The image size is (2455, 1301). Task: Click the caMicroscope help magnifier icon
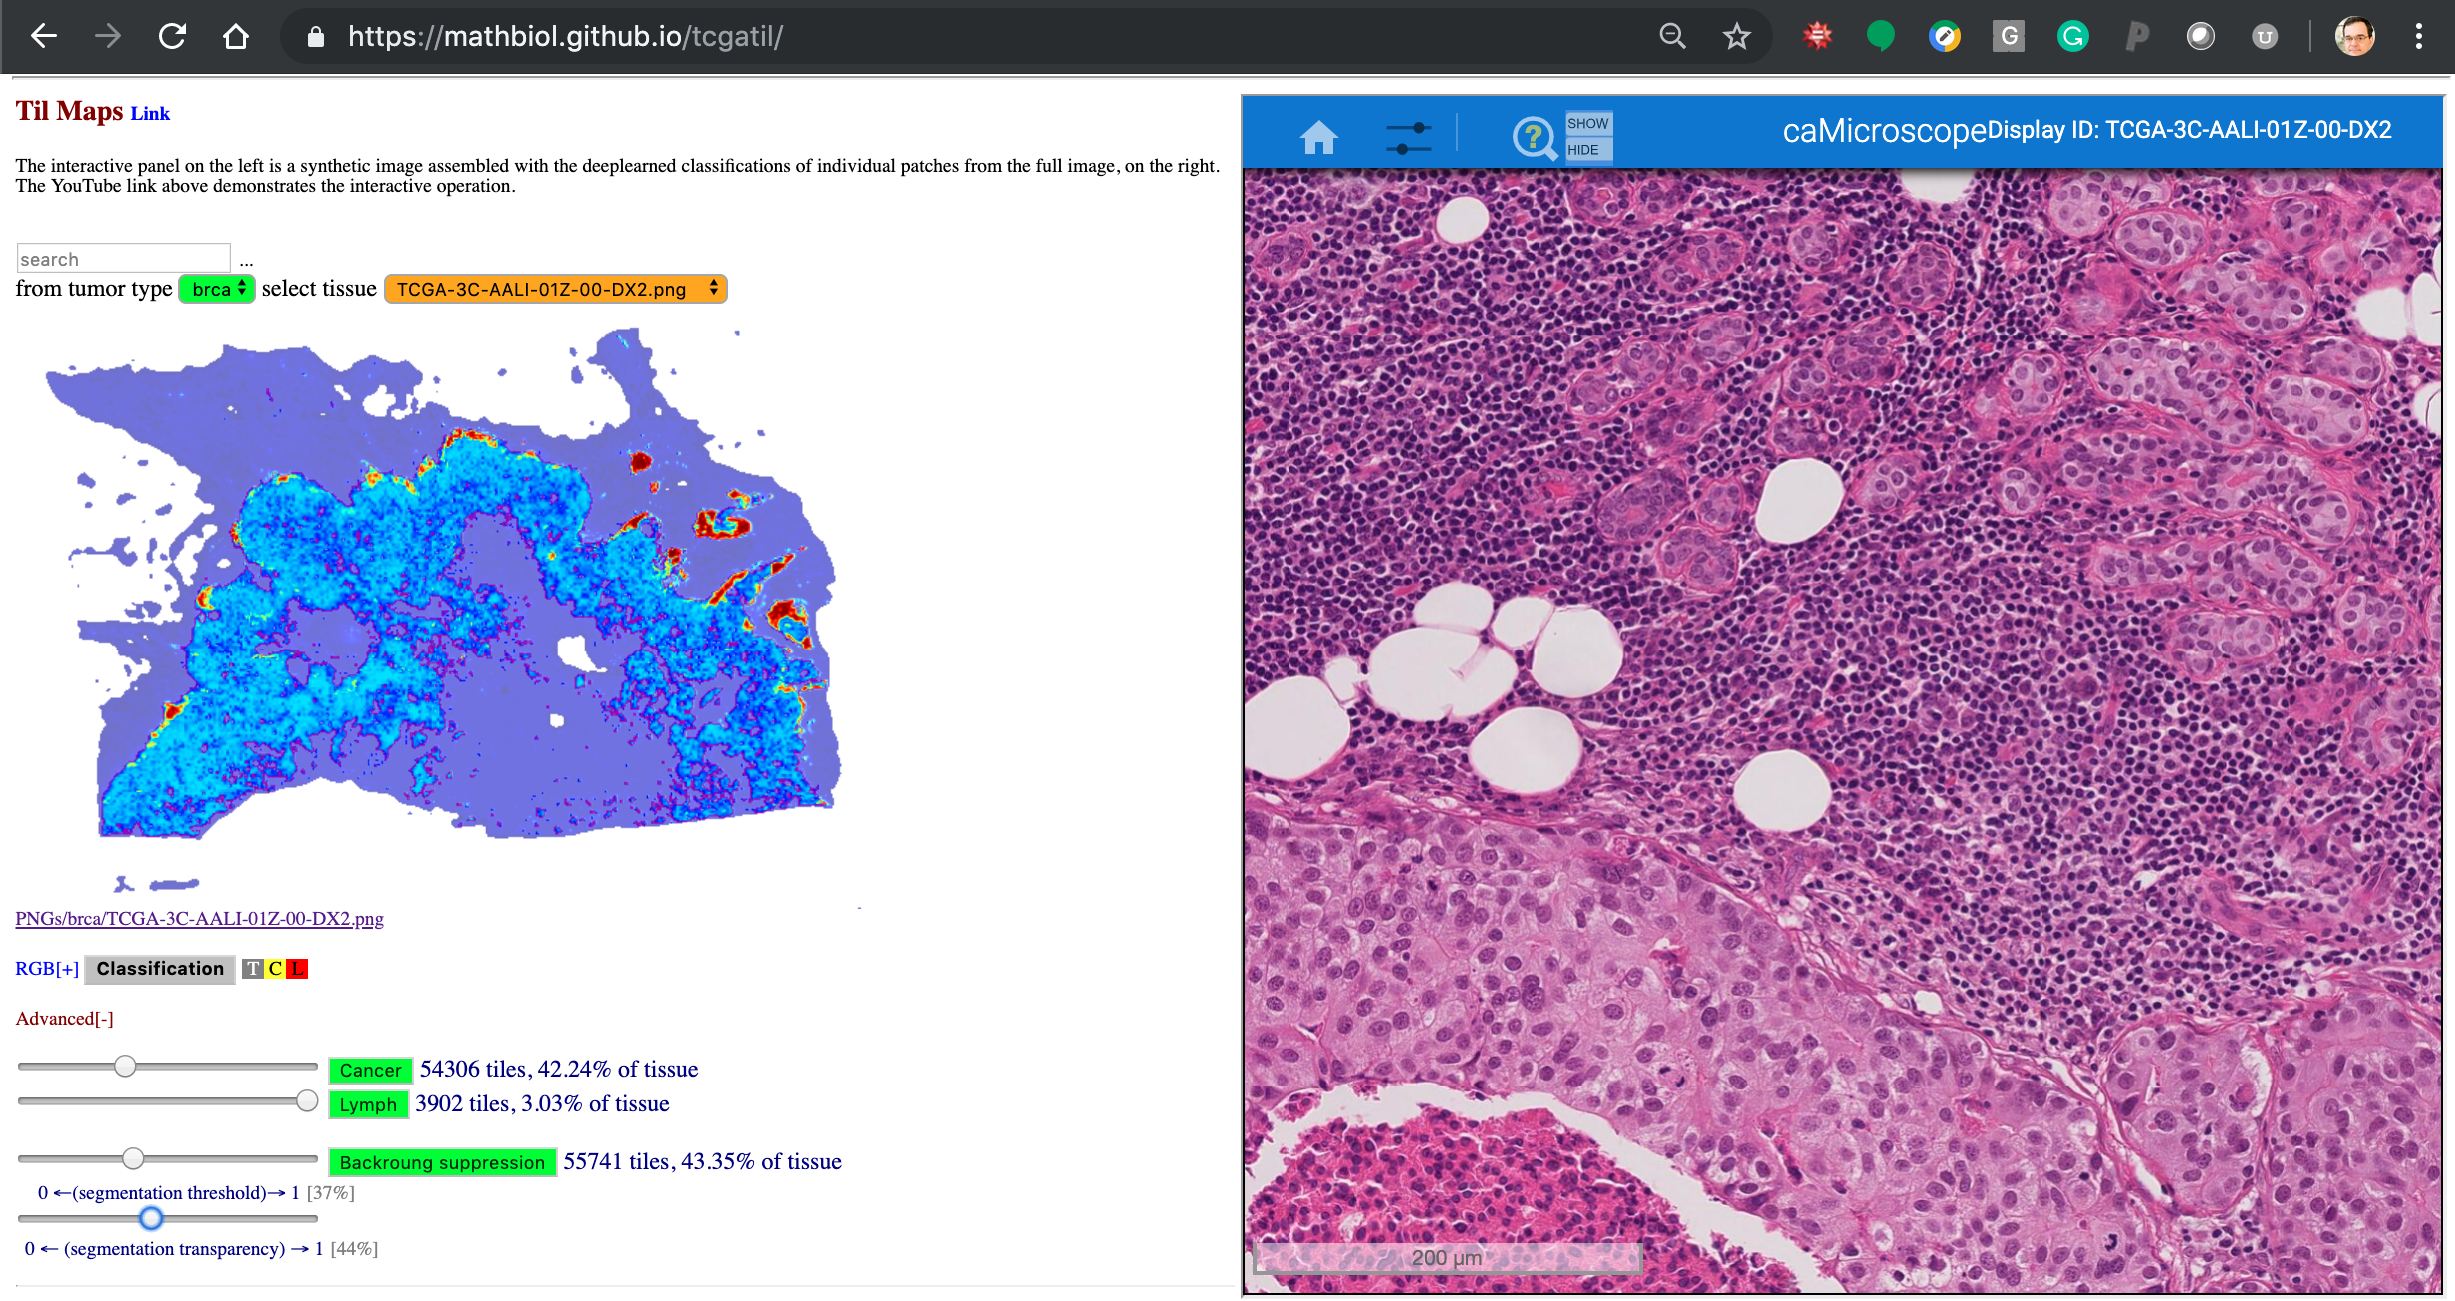pos(1534,137)
